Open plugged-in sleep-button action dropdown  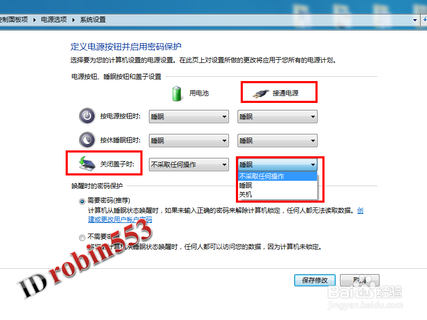point(278,141)
